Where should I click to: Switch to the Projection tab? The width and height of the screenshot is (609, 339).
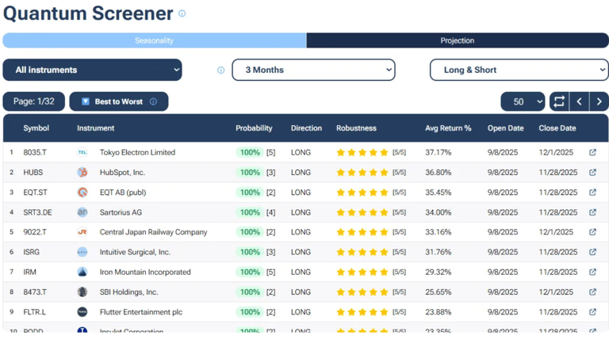click(x=458, y=40)
